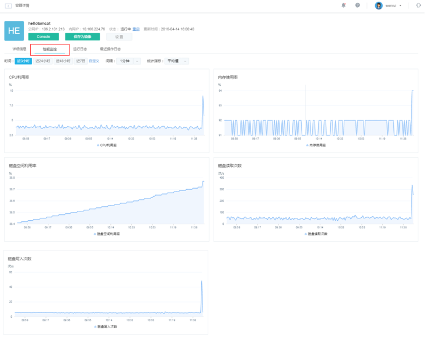Click the 保存为镜像 button
The height and width of the screenshot is (344, 426).
point(82,36)
